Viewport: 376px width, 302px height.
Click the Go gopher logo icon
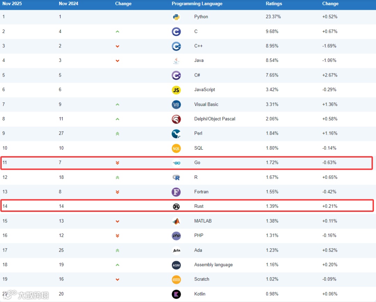pyautogui.click(x=176, y=163)
